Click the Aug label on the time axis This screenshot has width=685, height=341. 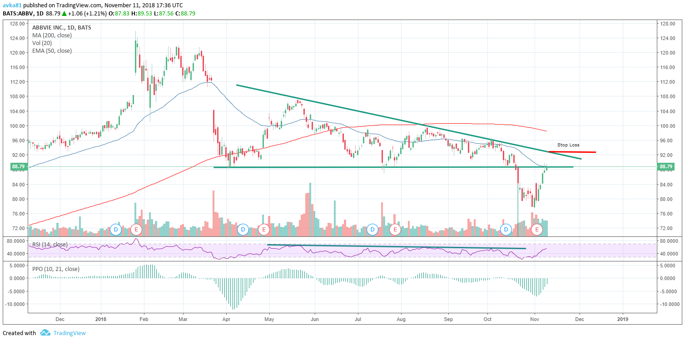click(401, 319)
